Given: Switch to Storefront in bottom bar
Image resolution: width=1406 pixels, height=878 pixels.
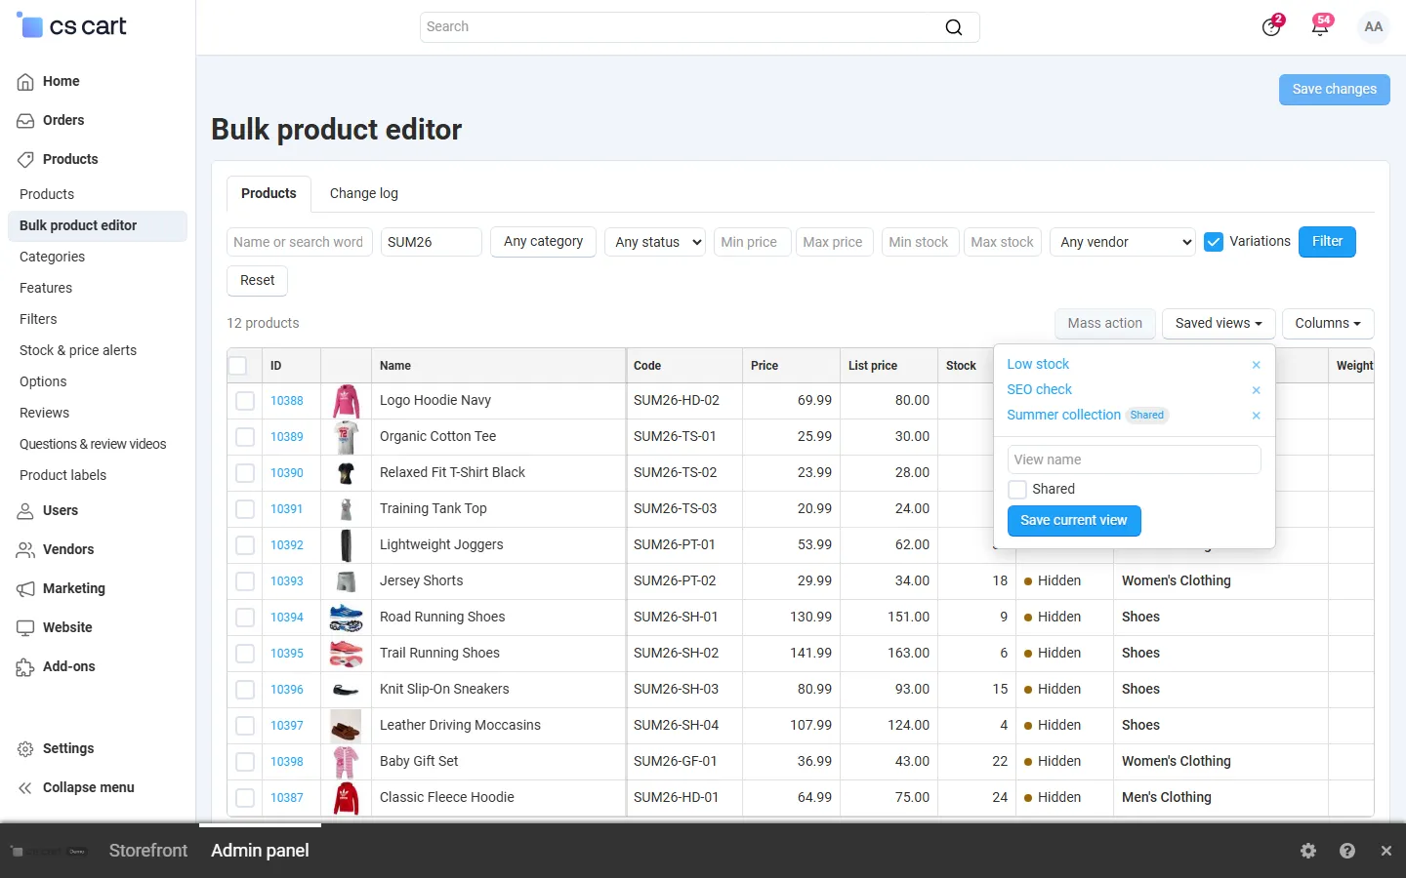Looking at the screenshot, I should coord(148,851).
